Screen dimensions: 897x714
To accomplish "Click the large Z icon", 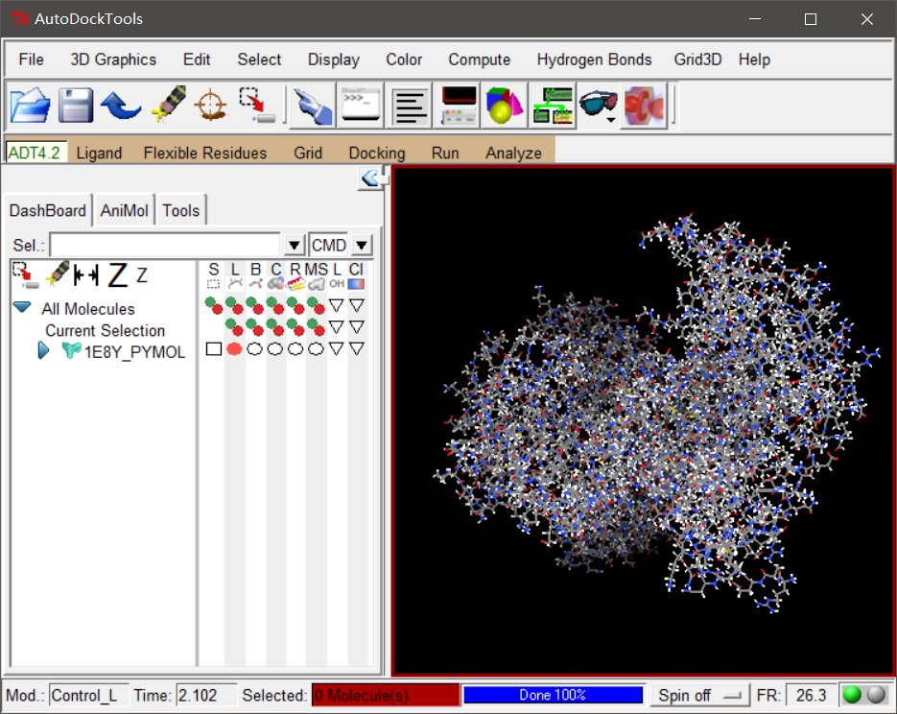I will (118, 274).
